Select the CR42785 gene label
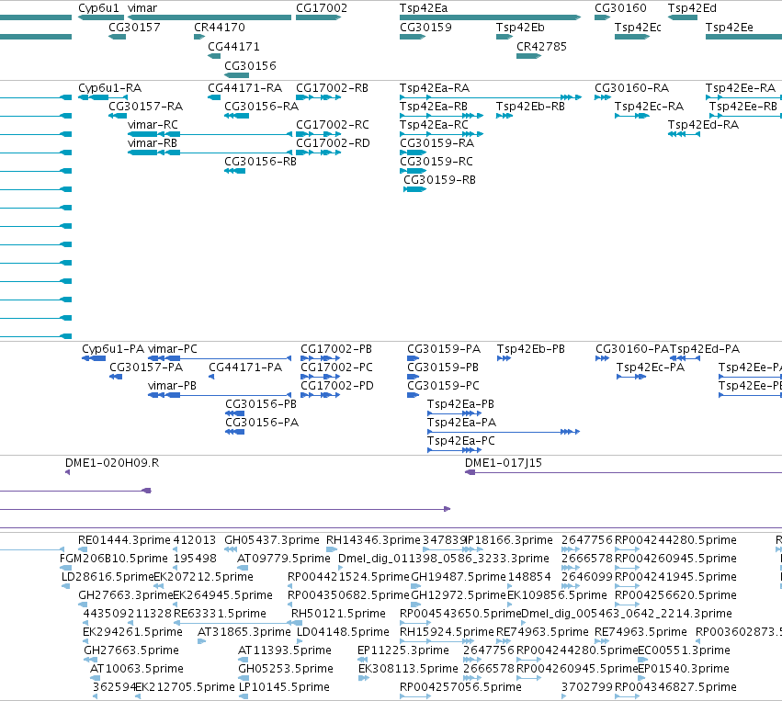 click(x=541, y=46)
